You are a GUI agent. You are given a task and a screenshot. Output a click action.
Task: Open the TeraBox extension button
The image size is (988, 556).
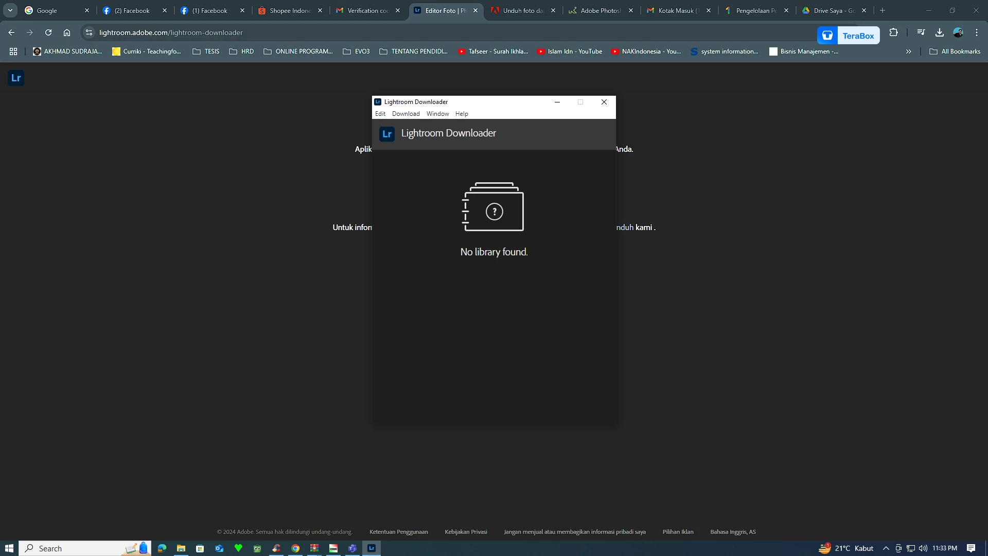(848, 36)
